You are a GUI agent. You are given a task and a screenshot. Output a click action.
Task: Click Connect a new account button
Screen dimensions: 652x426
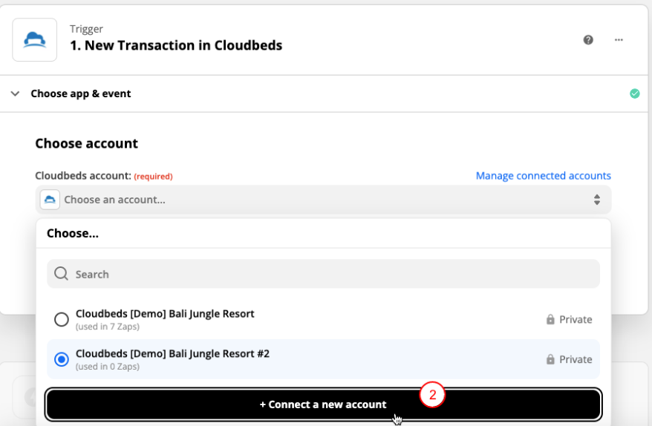323,404
